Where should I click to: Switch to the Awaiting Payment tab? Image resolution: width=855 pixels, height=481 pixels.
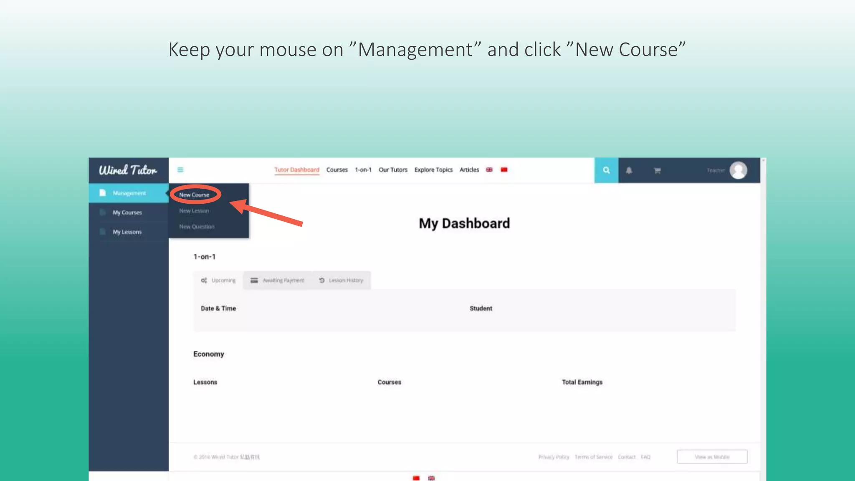277,280
